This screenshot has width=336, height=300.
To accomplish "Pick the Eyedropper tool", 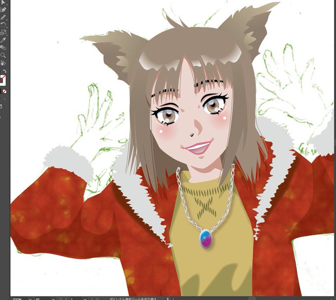I will click(x=3, y=40).
